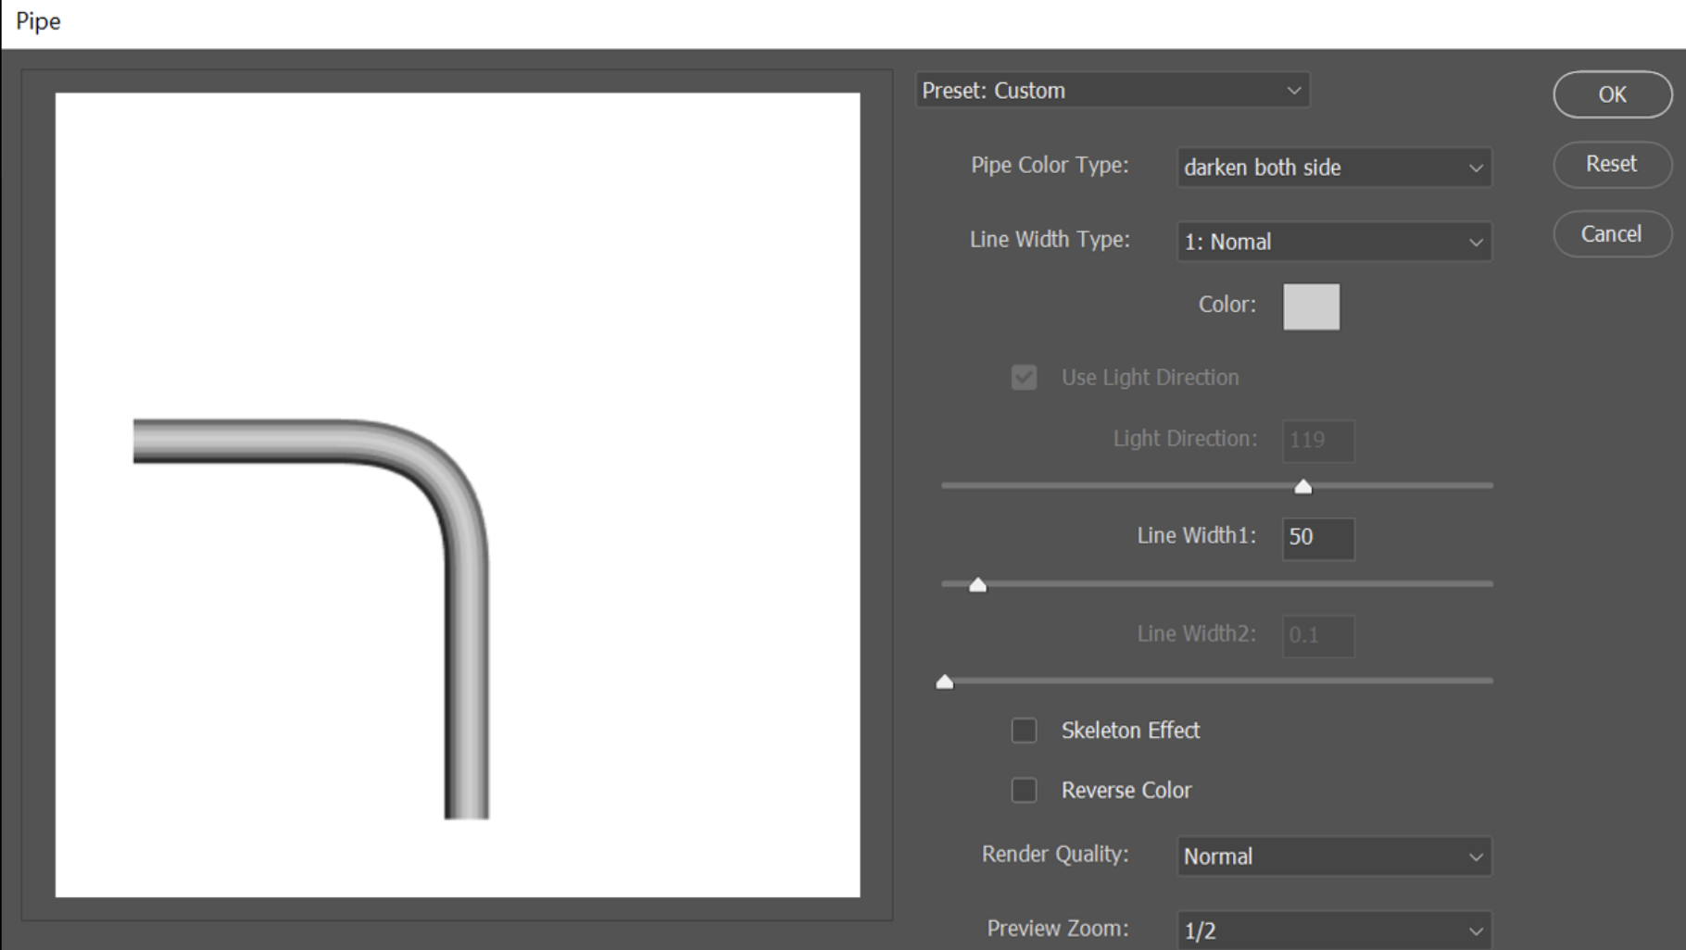Enable the Reverse Color checkbox

1024,791
